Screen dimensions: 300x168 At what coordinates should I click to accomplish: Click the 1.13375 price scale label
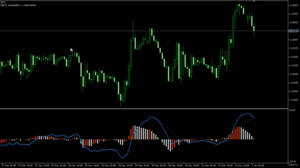click(x=294, y=49)
